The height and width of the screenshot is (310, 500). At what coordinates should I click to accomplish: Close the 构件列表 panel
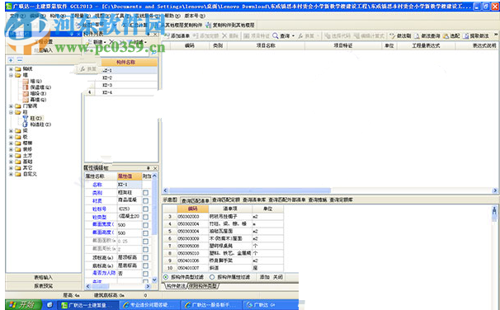155,34
